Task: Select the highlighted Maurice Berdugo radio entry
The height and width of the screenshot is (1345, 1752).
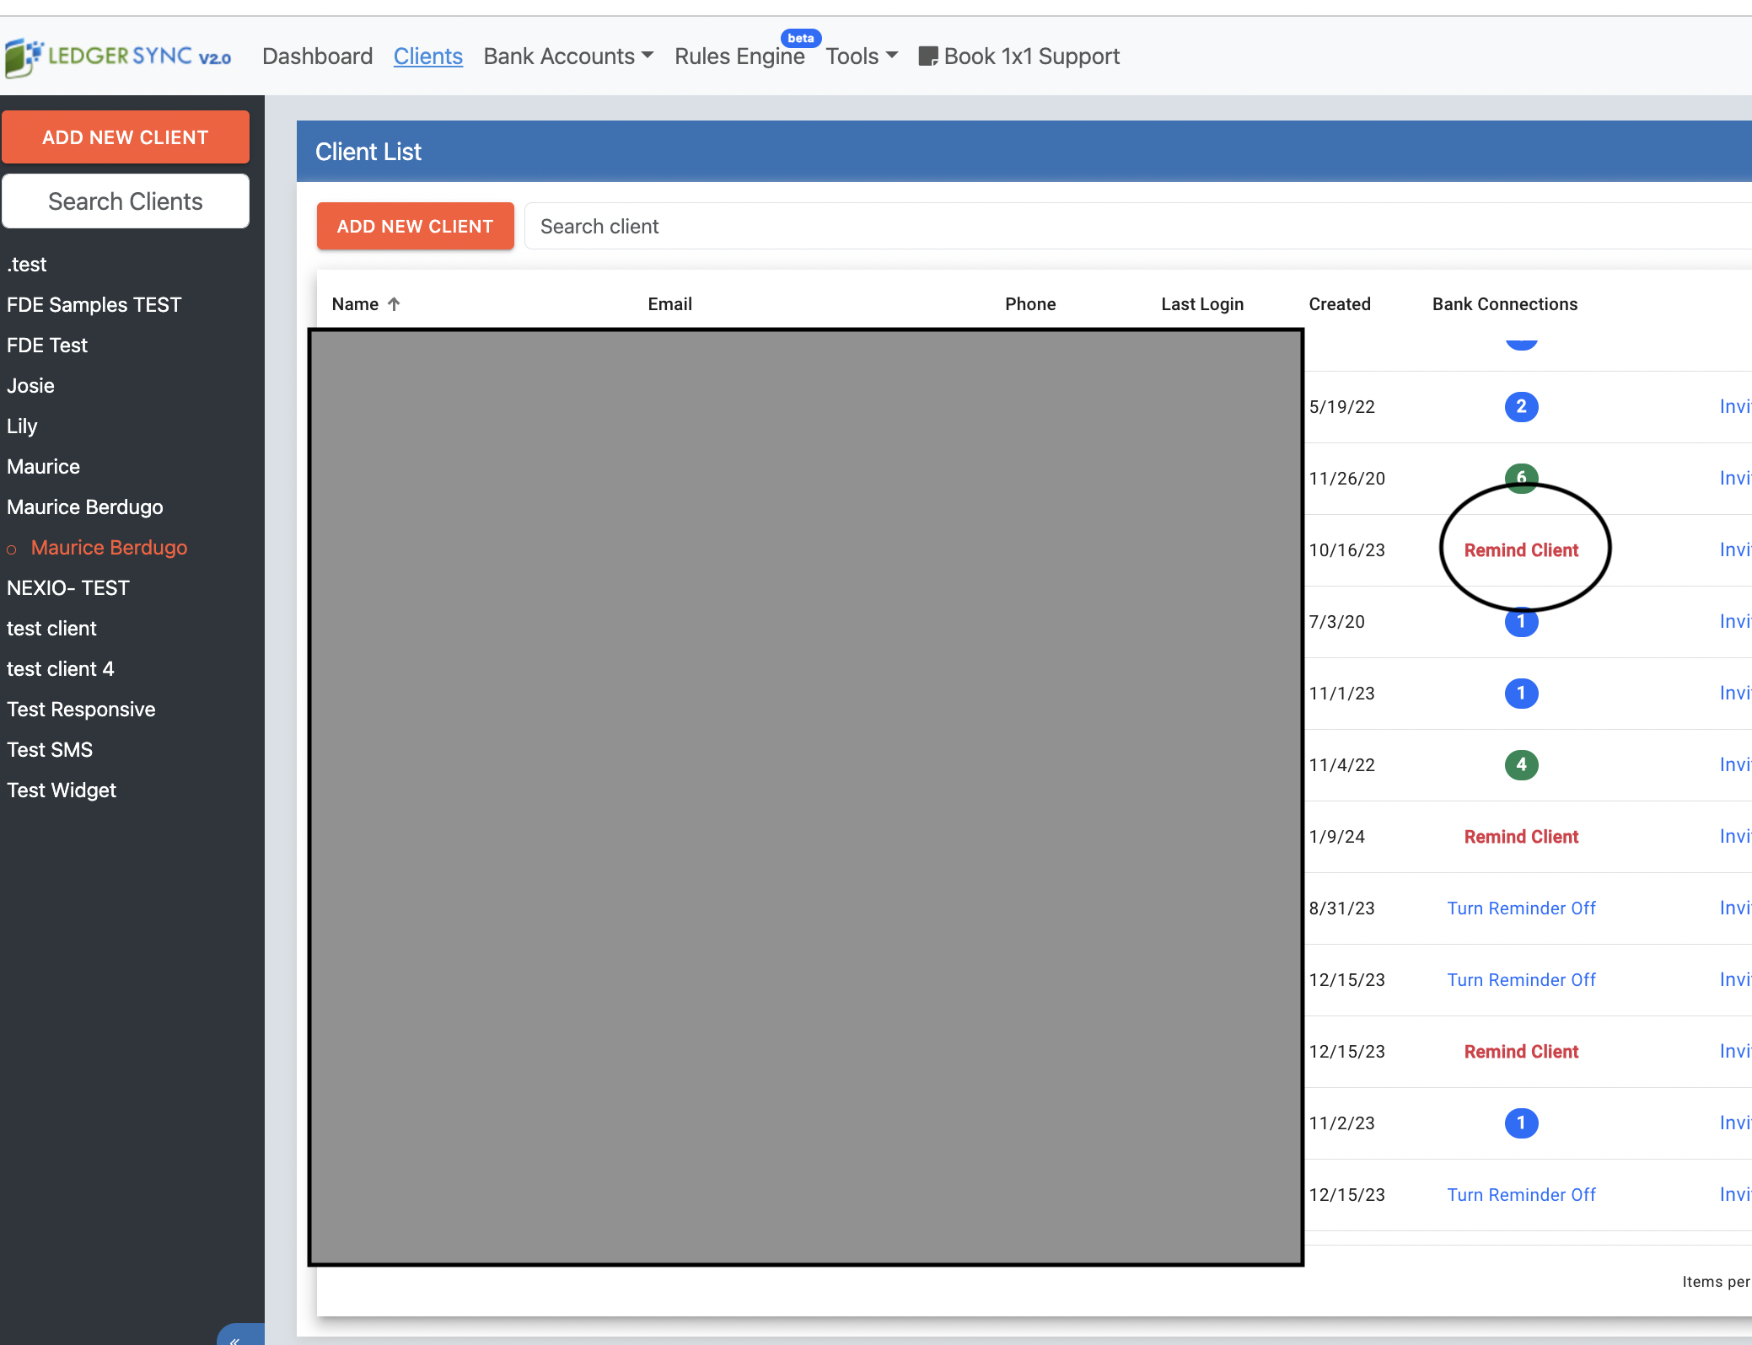Action: pyautogui.click(x=109, y=548)
